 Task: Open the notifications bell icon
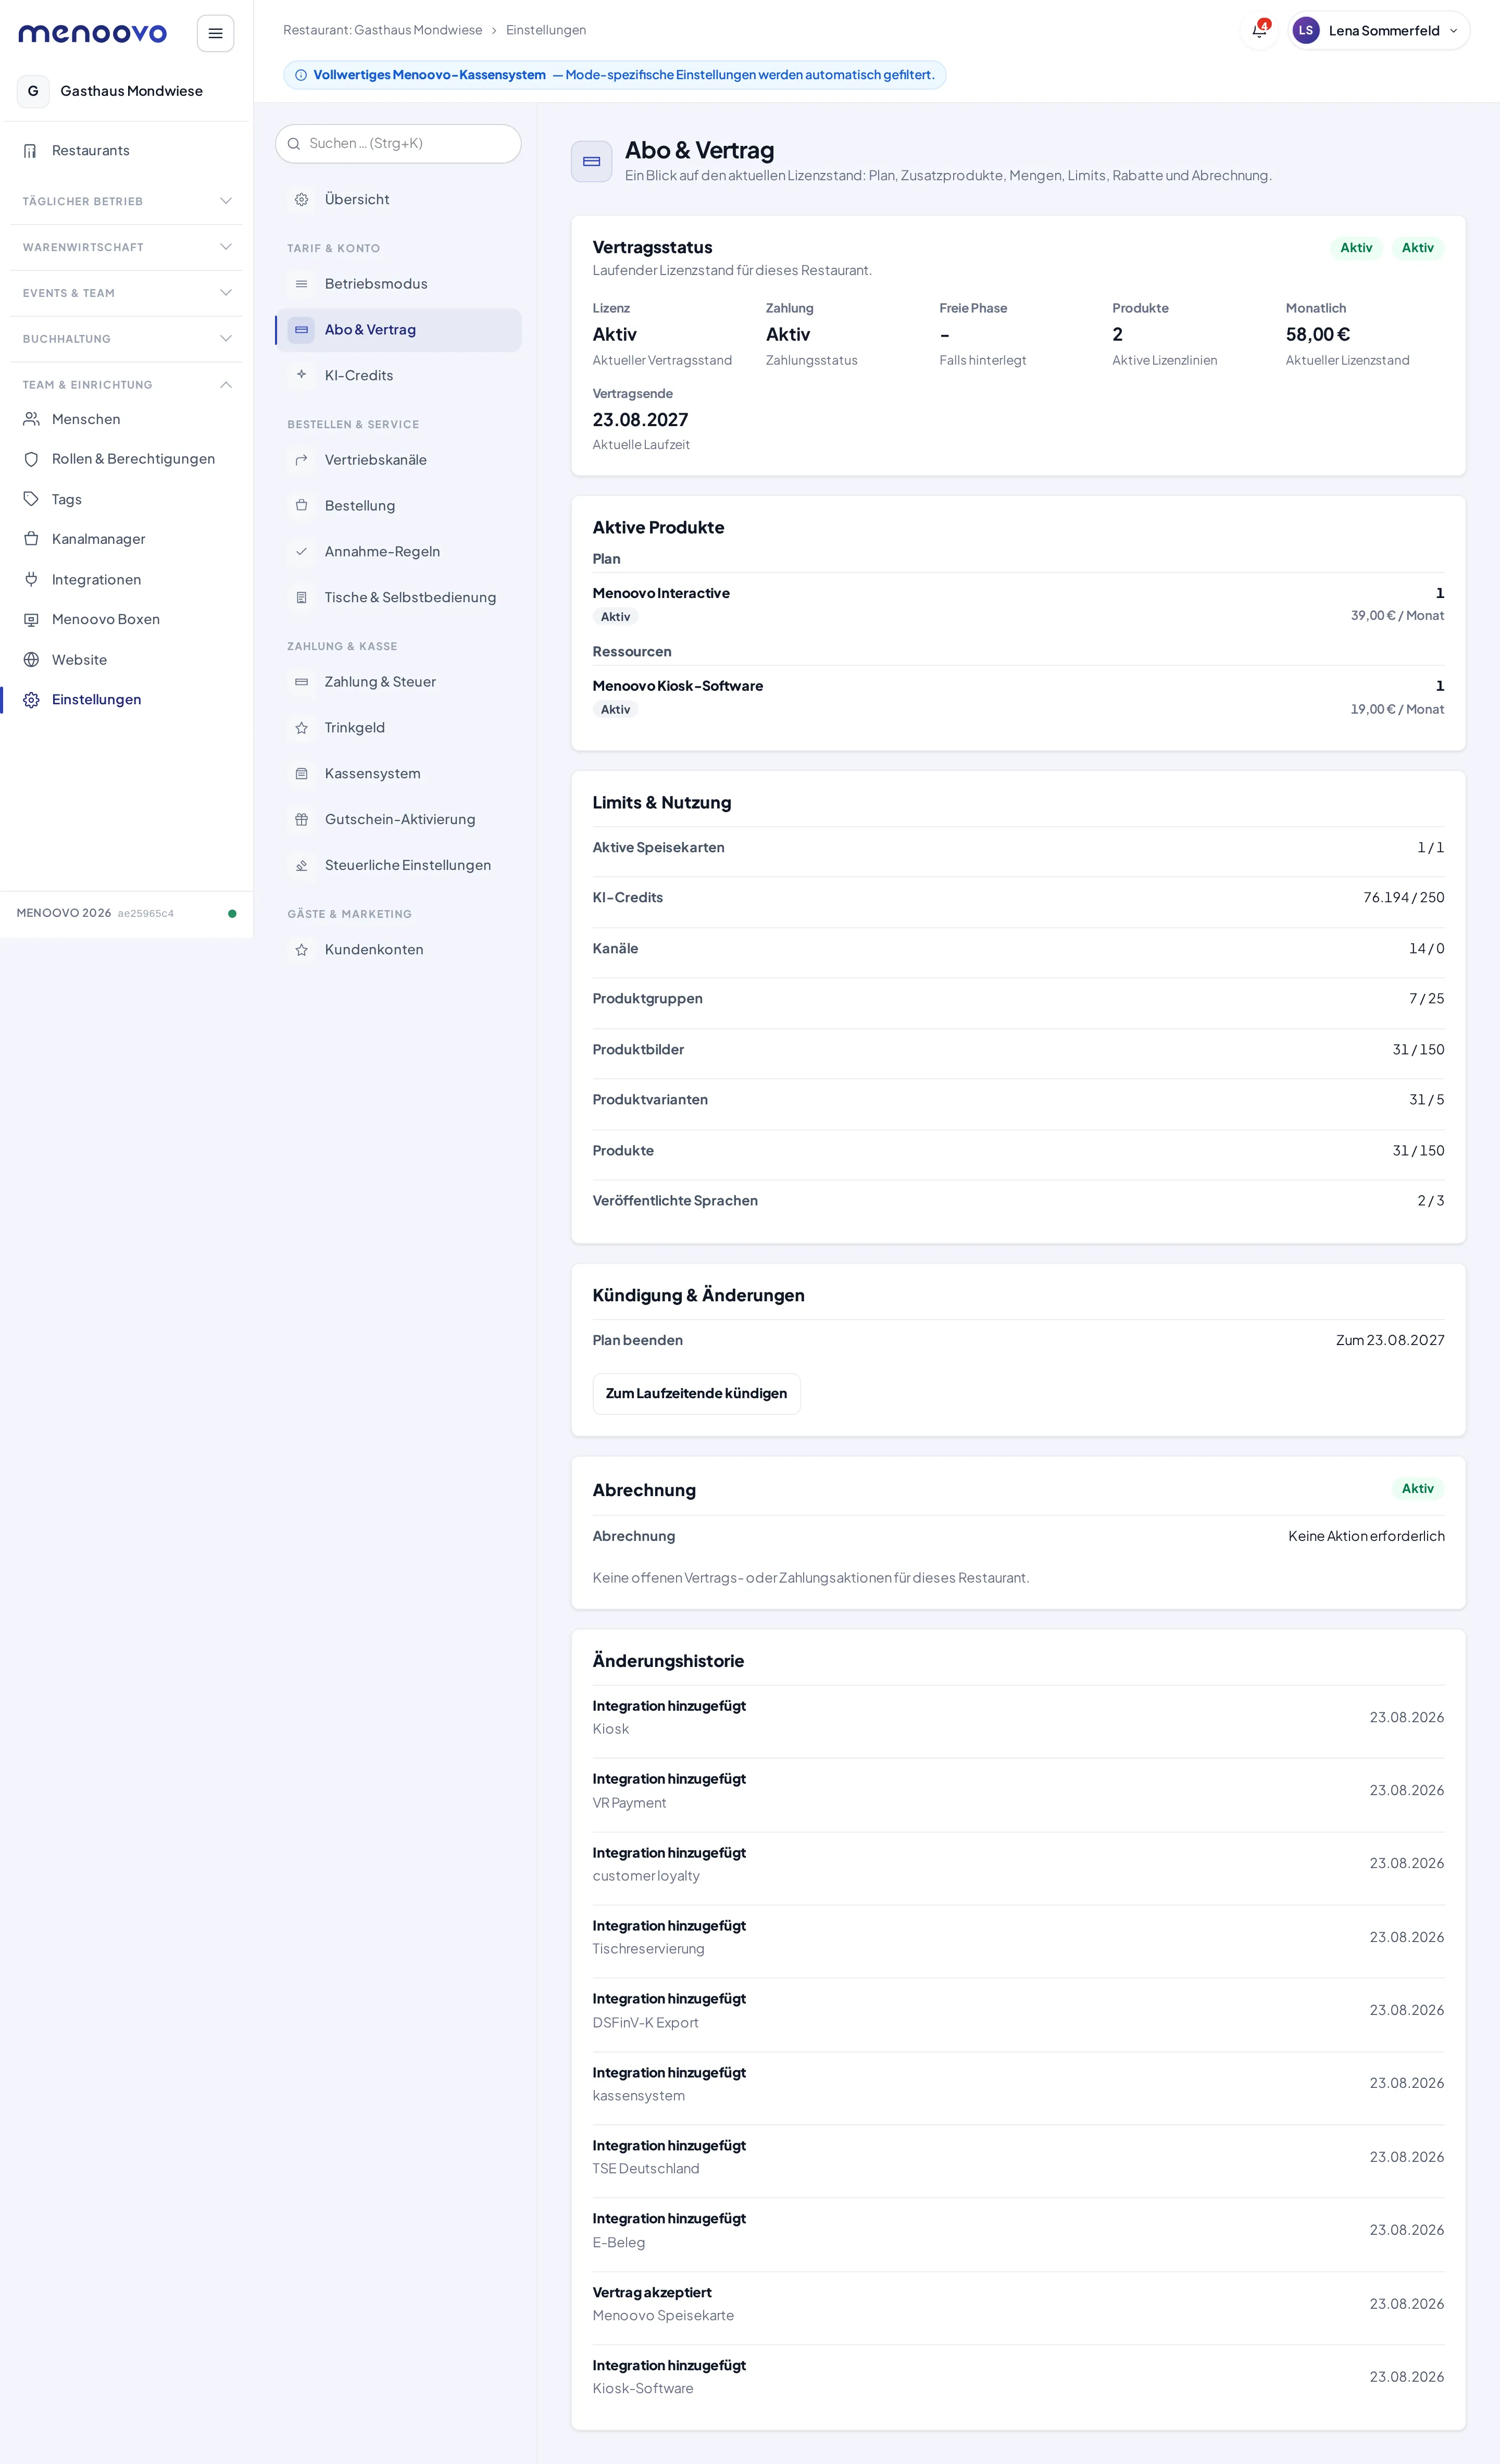click(x=1259, y=30)
